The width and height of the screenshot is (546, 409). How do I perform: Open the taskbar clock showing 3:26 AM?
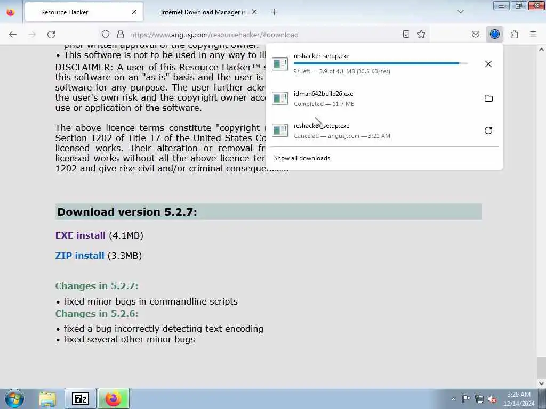click(519, 399)
